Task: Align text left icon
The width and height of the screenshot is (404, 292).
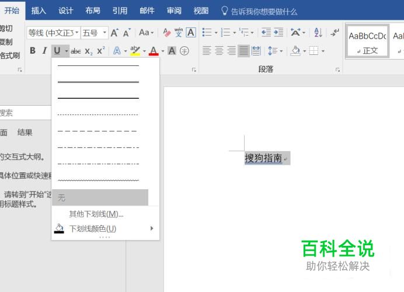Action: click(x=207, y=50)
